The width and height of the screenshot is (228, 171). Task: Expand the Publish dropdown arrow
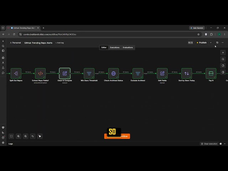[211, 43]
